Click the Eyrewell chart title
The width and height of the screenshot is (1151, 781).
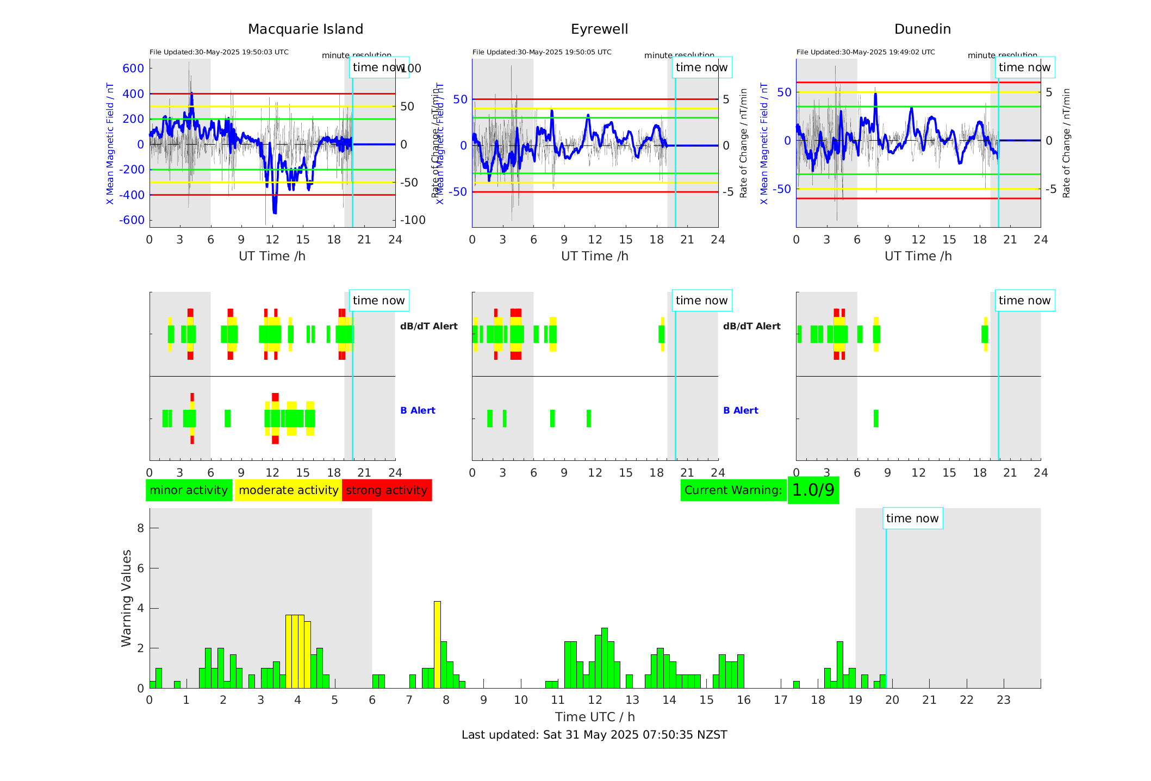(x=599, y=29)
